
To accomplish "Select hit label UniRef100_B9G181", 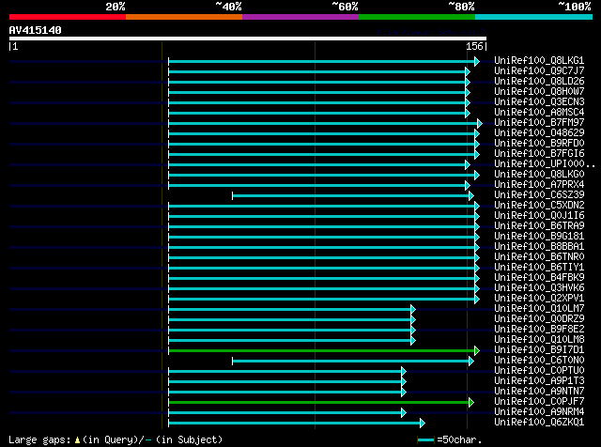I will (539, 237).
